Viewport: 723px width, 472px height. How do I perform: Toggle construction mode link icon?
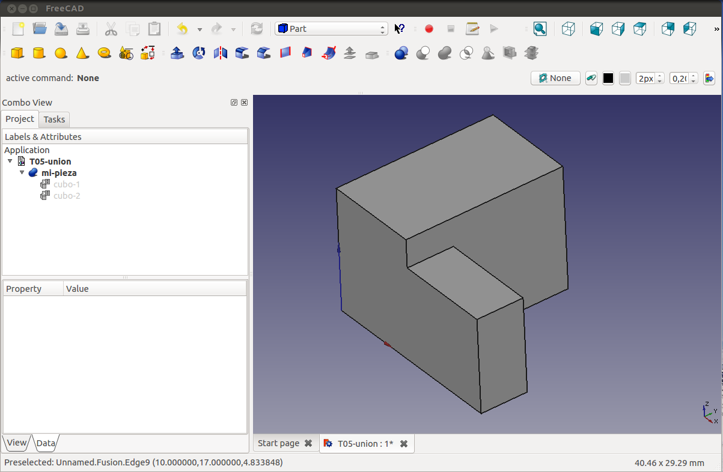point(591,78)
